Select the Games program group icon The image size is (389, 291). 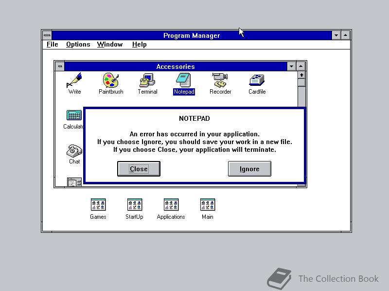(x=98, y=205)
